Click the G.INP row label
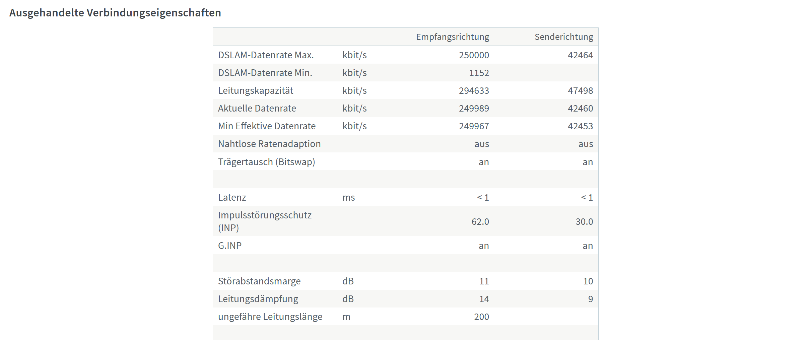 [x=230, y=246]
